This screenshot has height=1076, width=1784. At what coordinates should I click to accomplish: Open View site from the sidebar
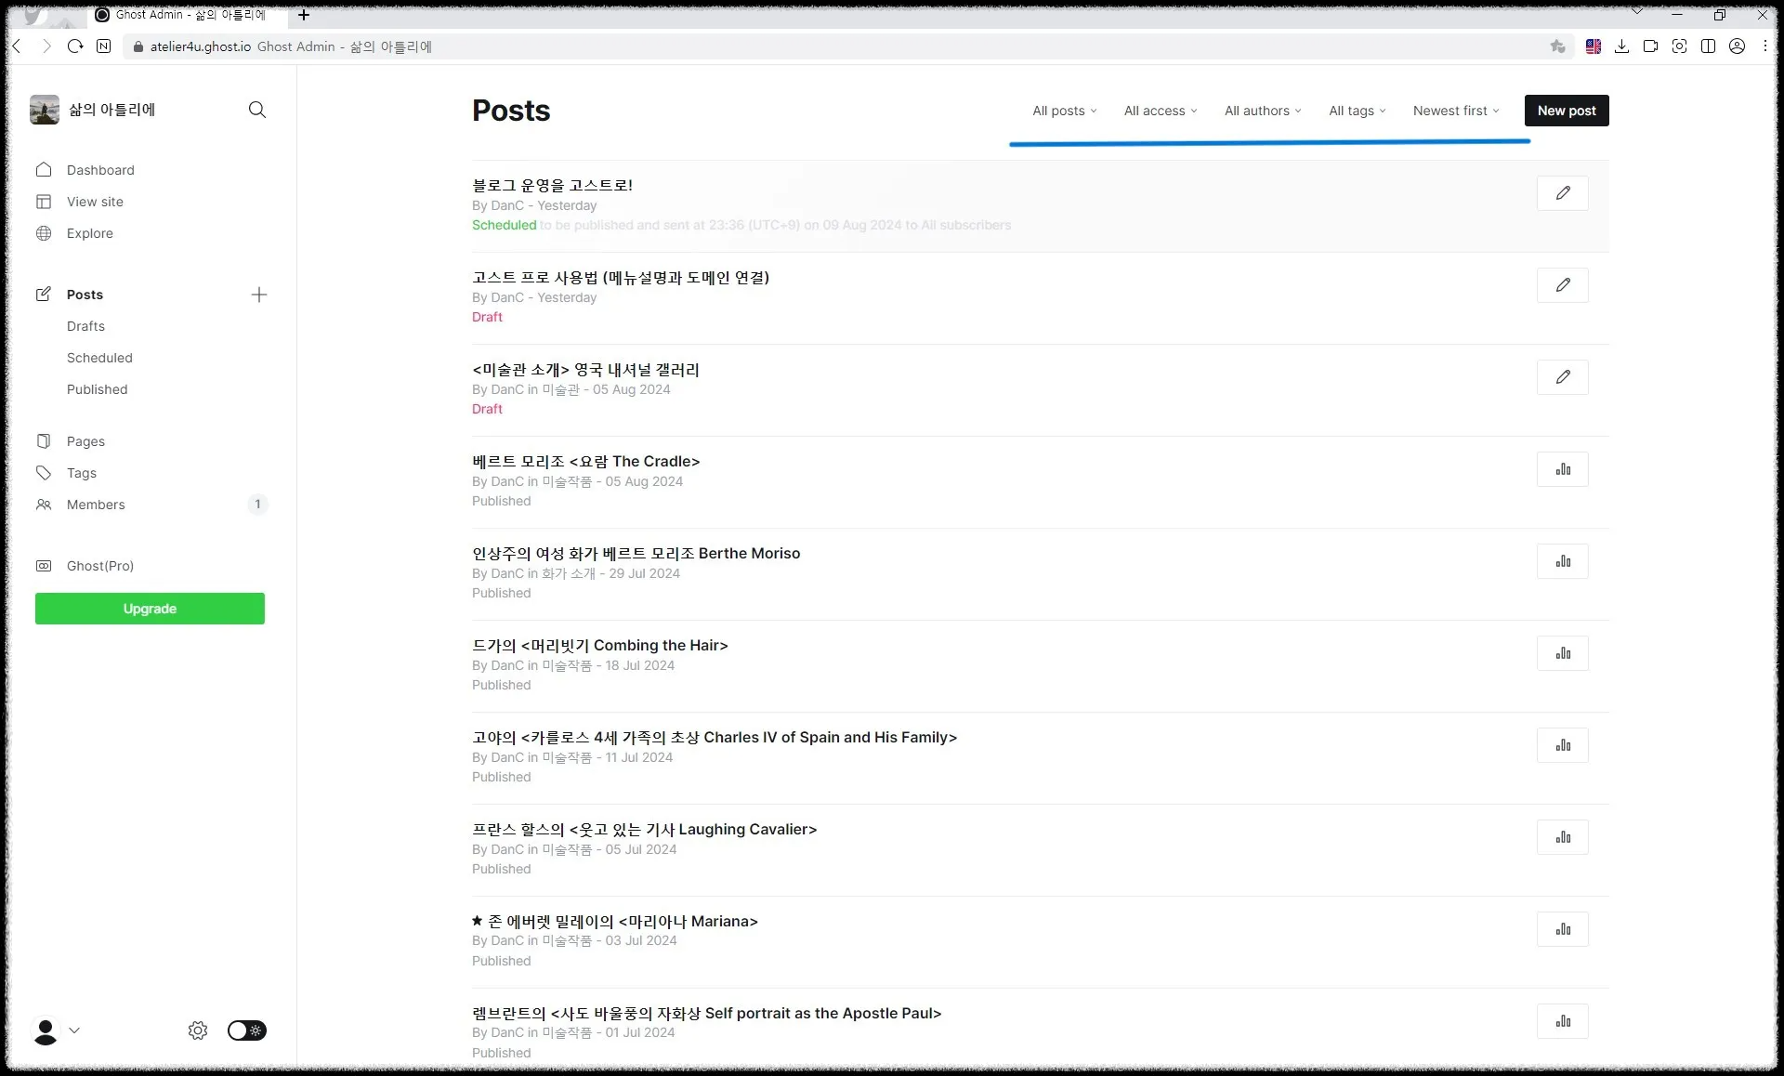(x=44, y=202)
